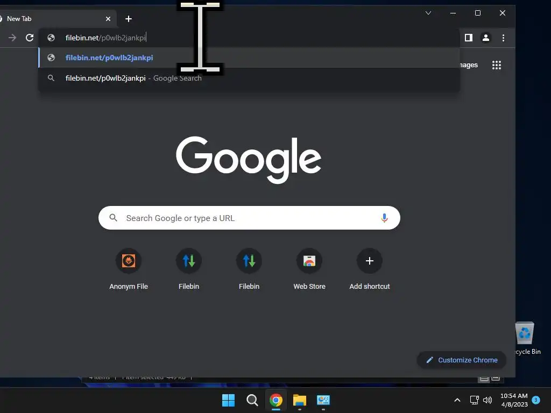Click the Google logo
The image size is (551, 413).
pyautogui.click(x=249, y=160)
